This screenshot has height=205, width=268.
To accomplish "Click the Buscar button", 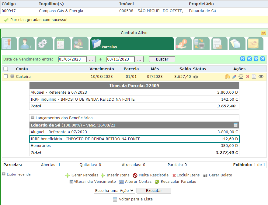I will point(162,59).
